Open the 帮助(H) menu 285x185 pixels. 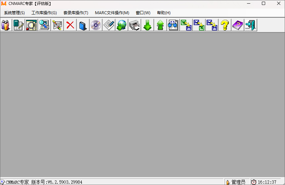coord(164,13)
